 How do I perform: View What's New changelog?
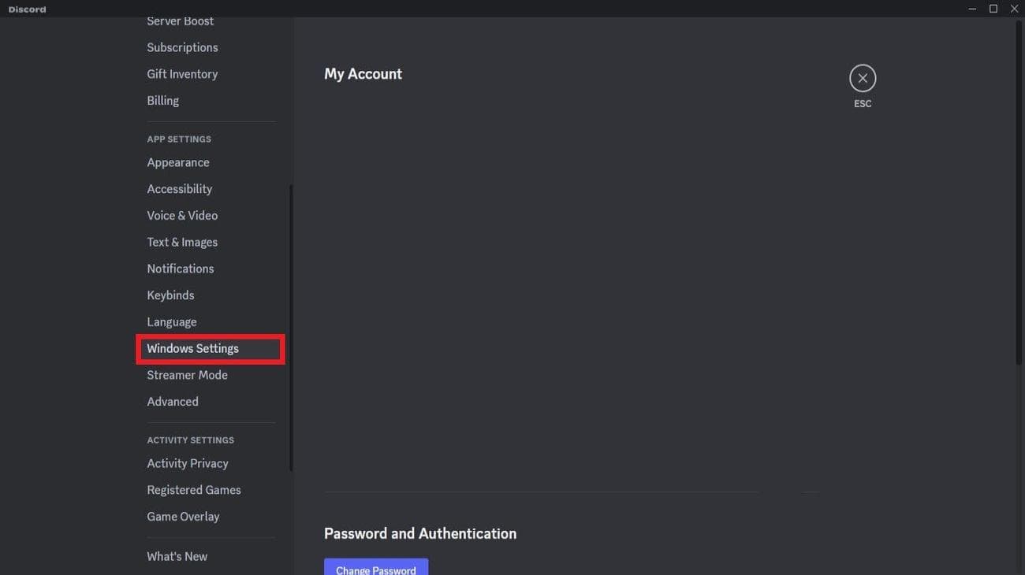coord(177,556)
